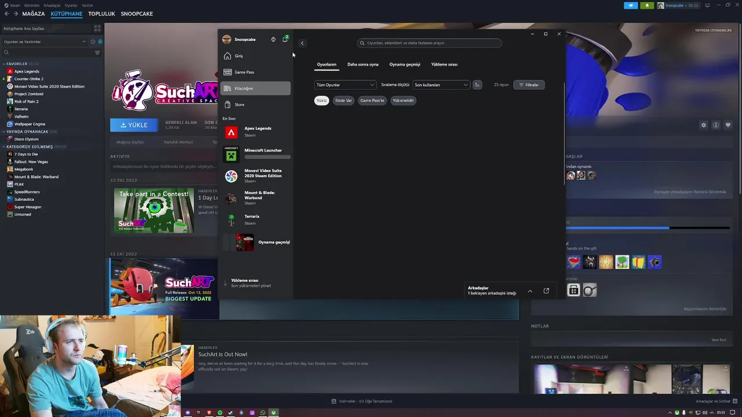Screen dimensions: 742x417
Task: Click the blue YÜKLE install button
Action: (x=134, y=125)
